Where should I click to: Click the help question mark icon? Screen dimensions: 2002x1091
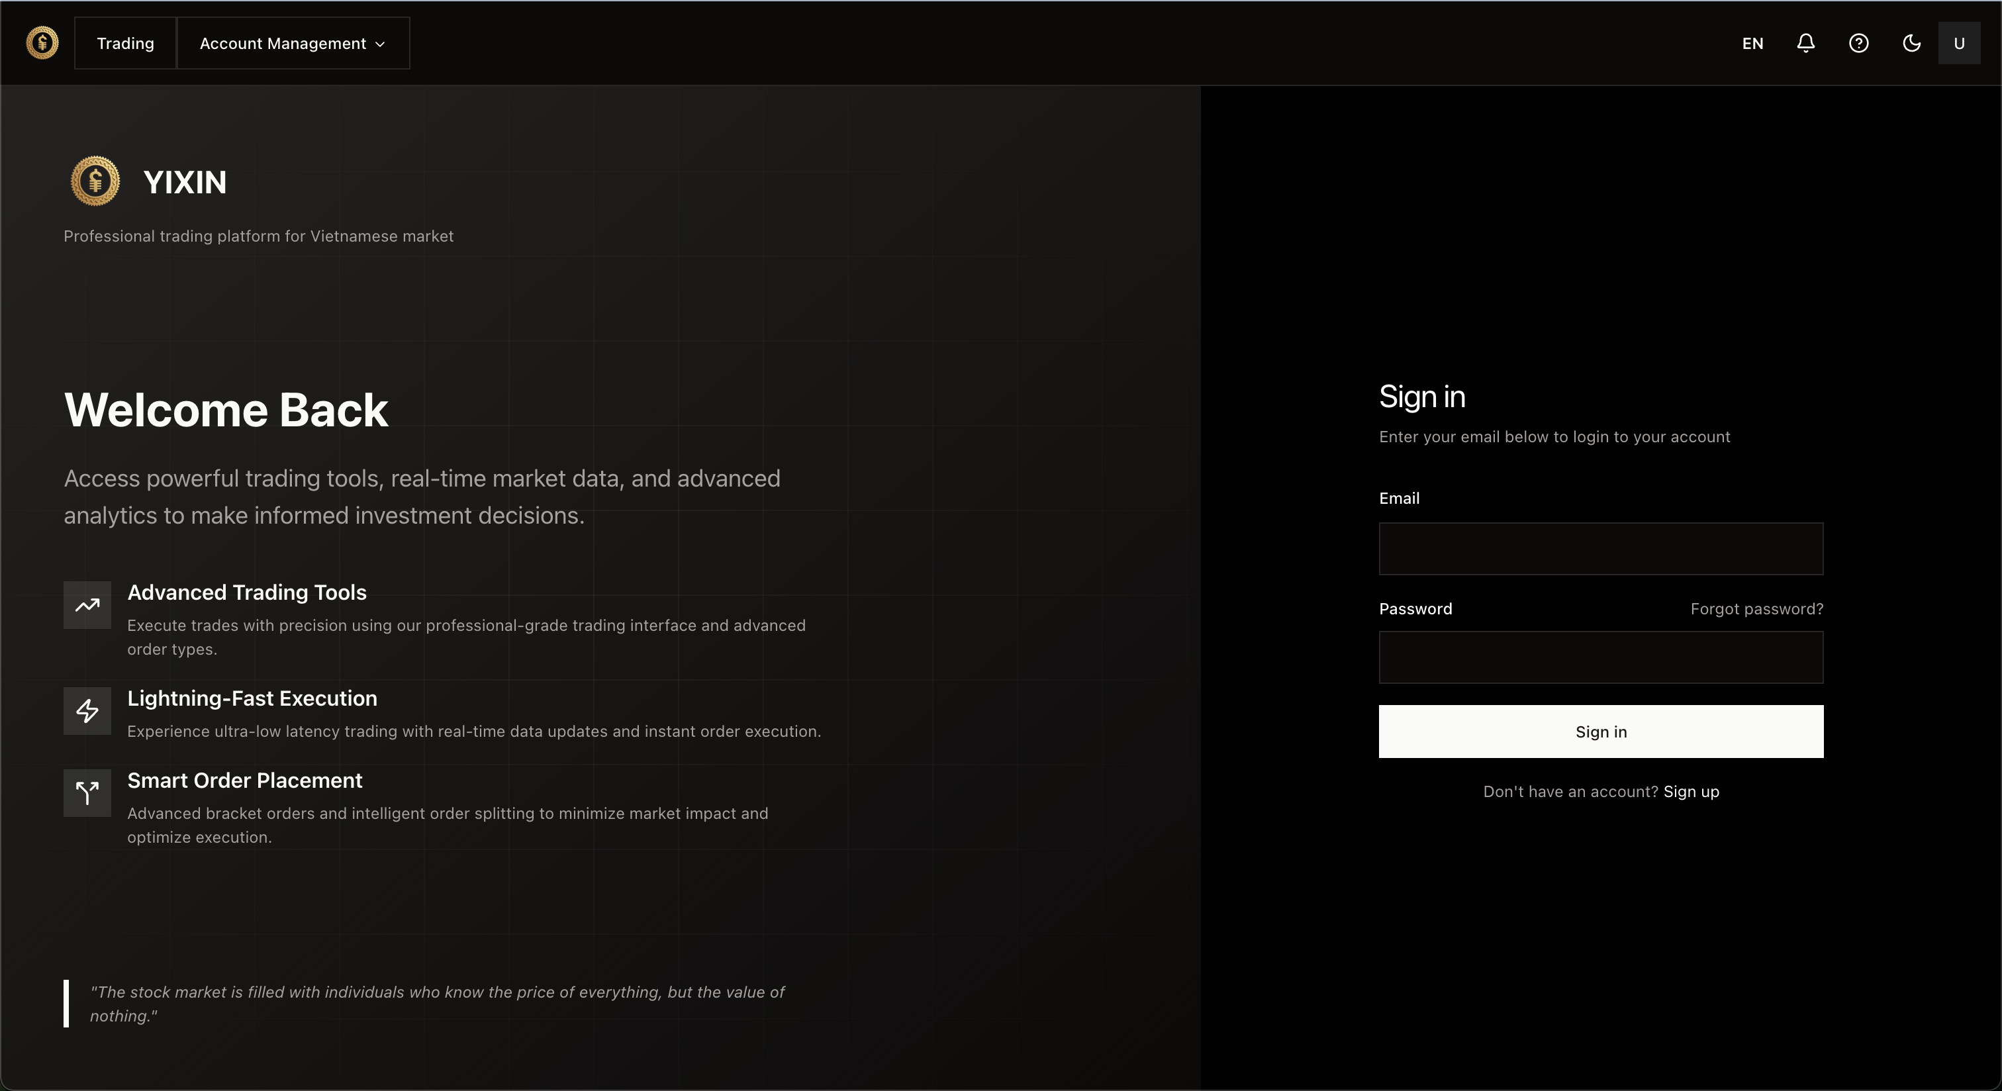pos(1858,43)
